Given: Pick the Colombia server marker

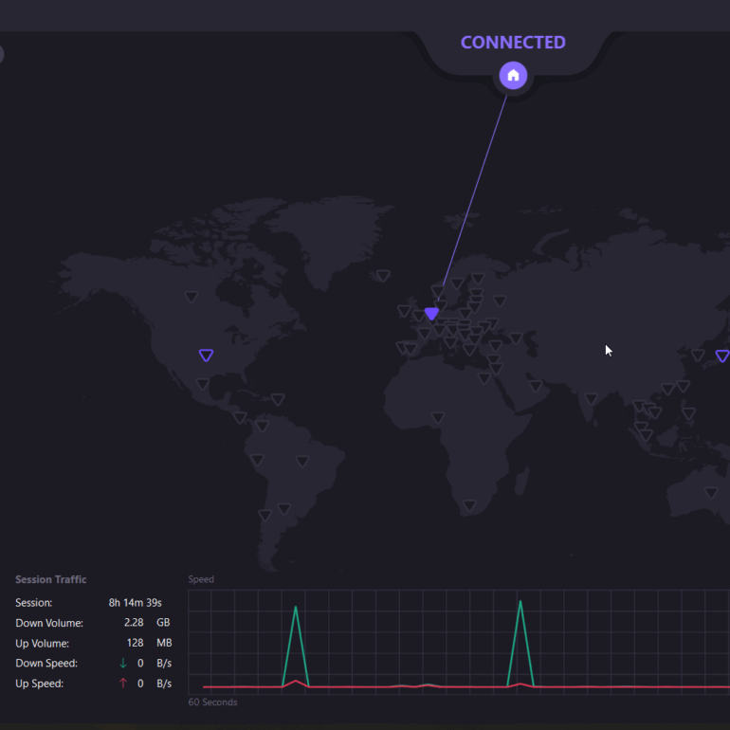Looking at the screenshot, I should pos(262,426).
